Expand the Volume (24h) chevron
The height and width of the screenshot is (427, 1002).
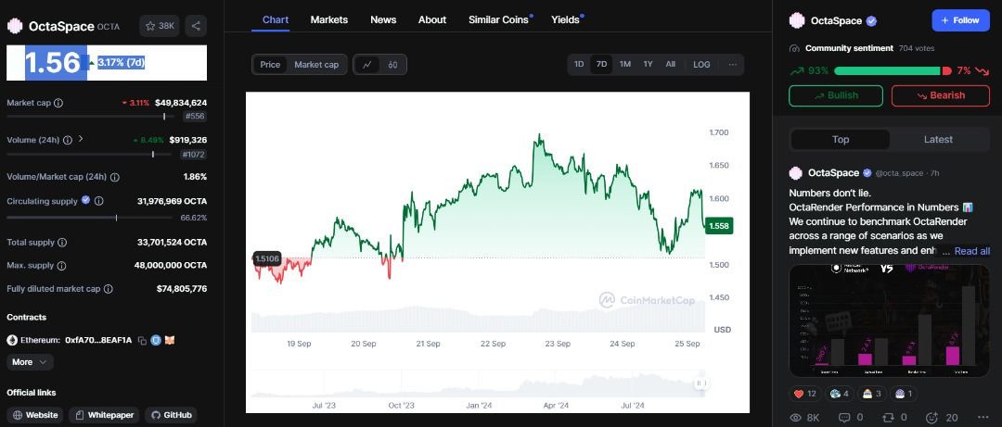click(x=81, y=139)
